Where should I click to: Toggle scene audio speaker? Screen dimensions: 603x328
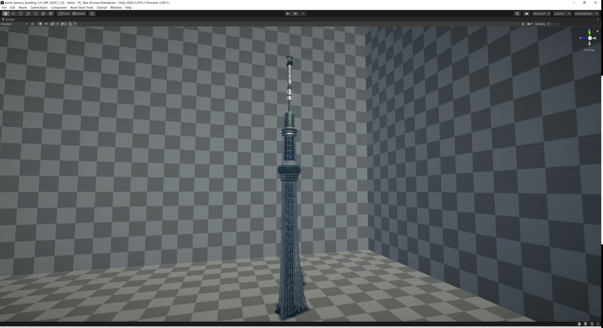[46, 24]
